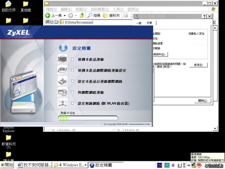Viewport: 225px width, 169px height.
Task: Open the 說明(H) menu in Explorer
Action: 133,10
